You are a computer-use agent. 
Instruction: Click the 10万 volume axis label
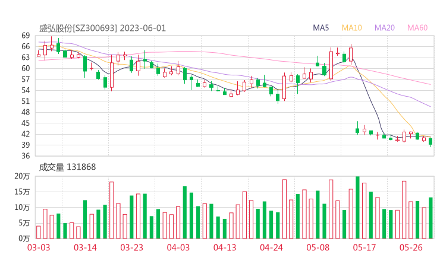[22, 207]
